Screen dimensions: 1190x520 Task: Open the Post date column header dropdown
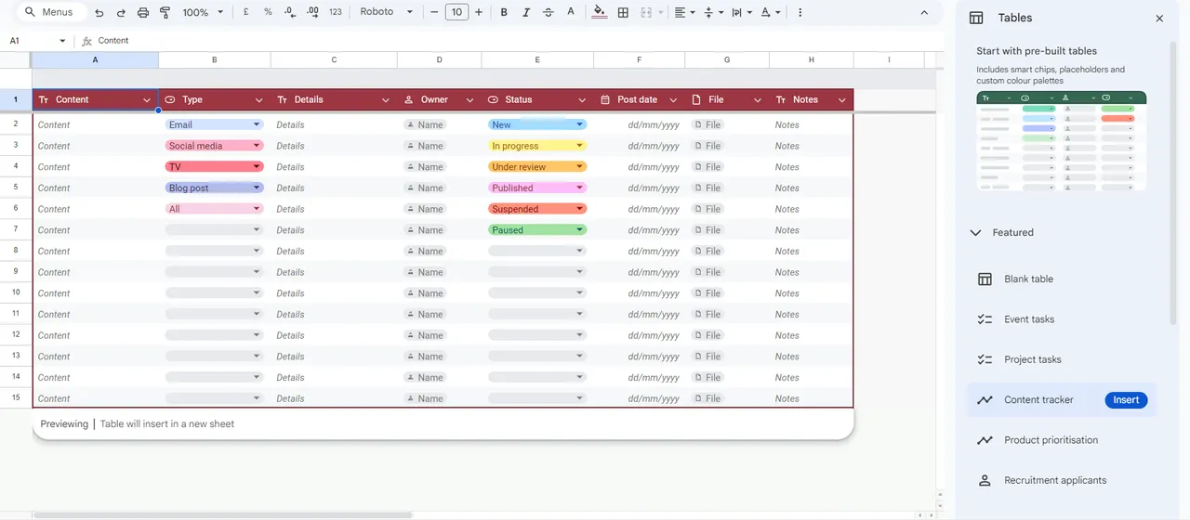[x=673, y=100]
